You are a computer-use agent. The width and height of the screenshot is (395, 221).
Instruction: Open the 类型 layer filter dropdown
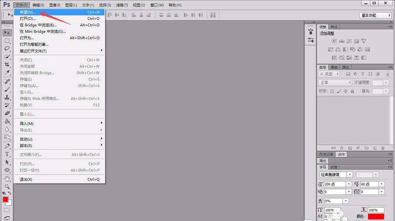point(329,74)
